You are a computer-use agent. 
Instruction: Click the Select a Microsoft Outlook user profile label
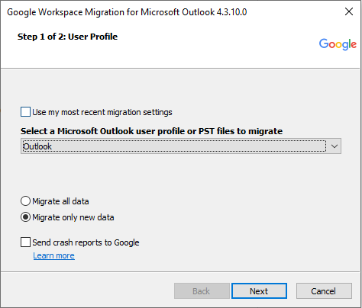point(151,131)
